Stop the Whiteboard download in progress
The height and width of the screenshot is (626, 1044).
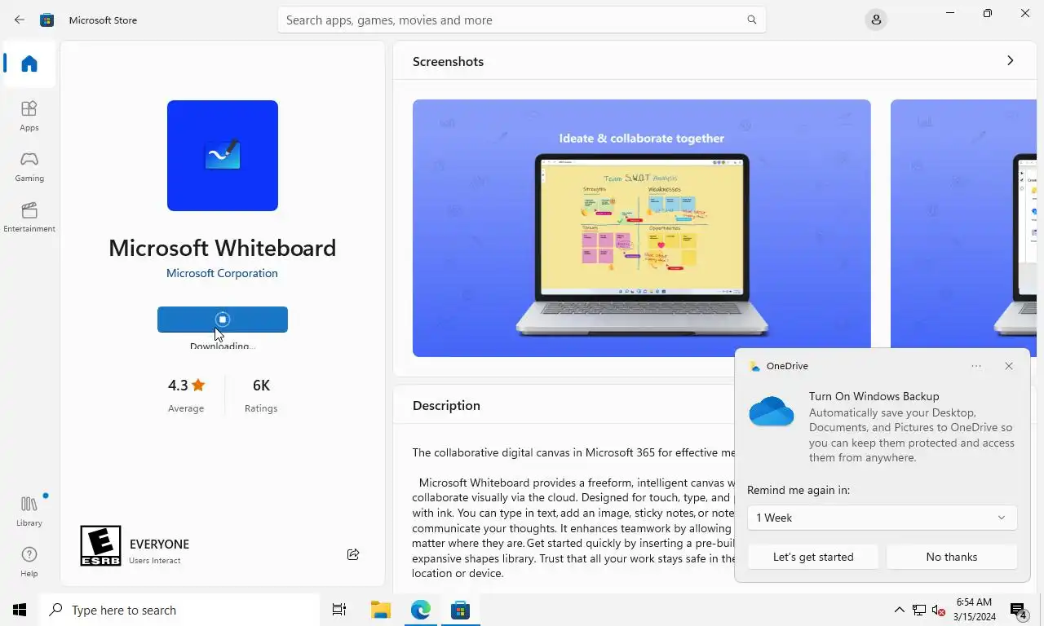pos(223,320)
